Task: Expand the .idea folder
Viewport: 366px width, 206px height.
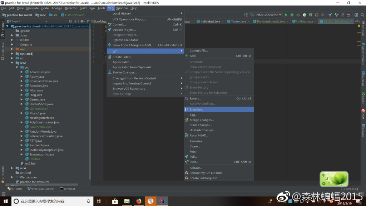Action: pyautogui.click(x=12, y=35)
